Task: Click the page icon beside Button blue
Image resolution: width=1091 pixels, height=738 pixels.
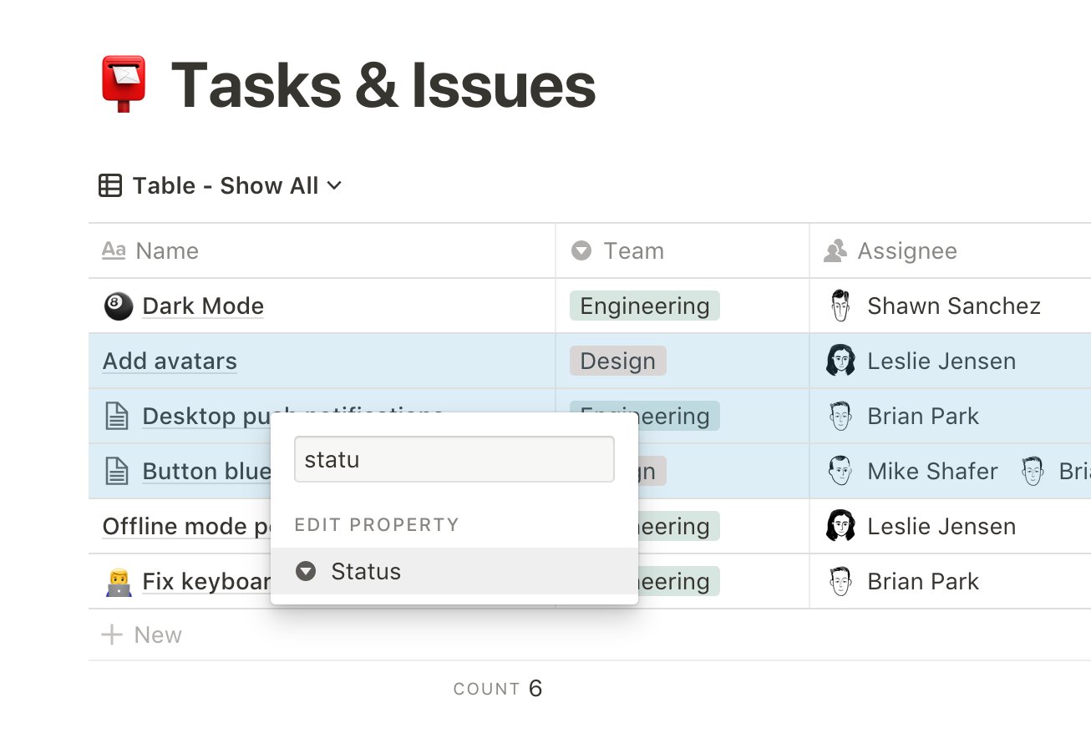Action: click(x=117, y=472)
